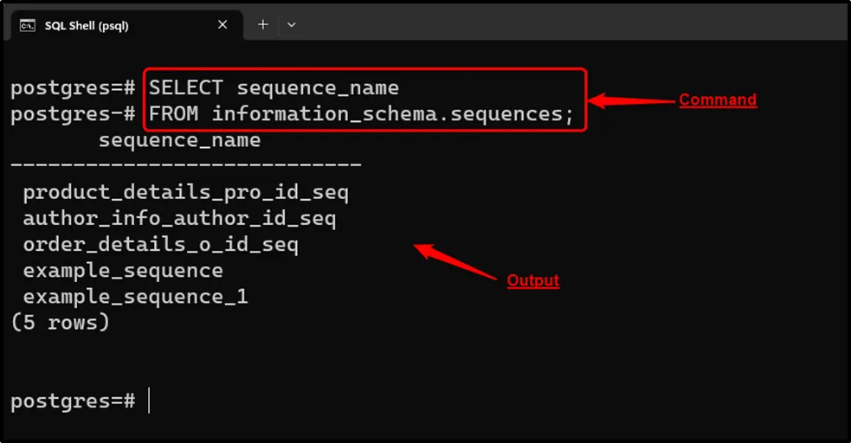Expand the tab profile dropdown chevron

[292, 25]
